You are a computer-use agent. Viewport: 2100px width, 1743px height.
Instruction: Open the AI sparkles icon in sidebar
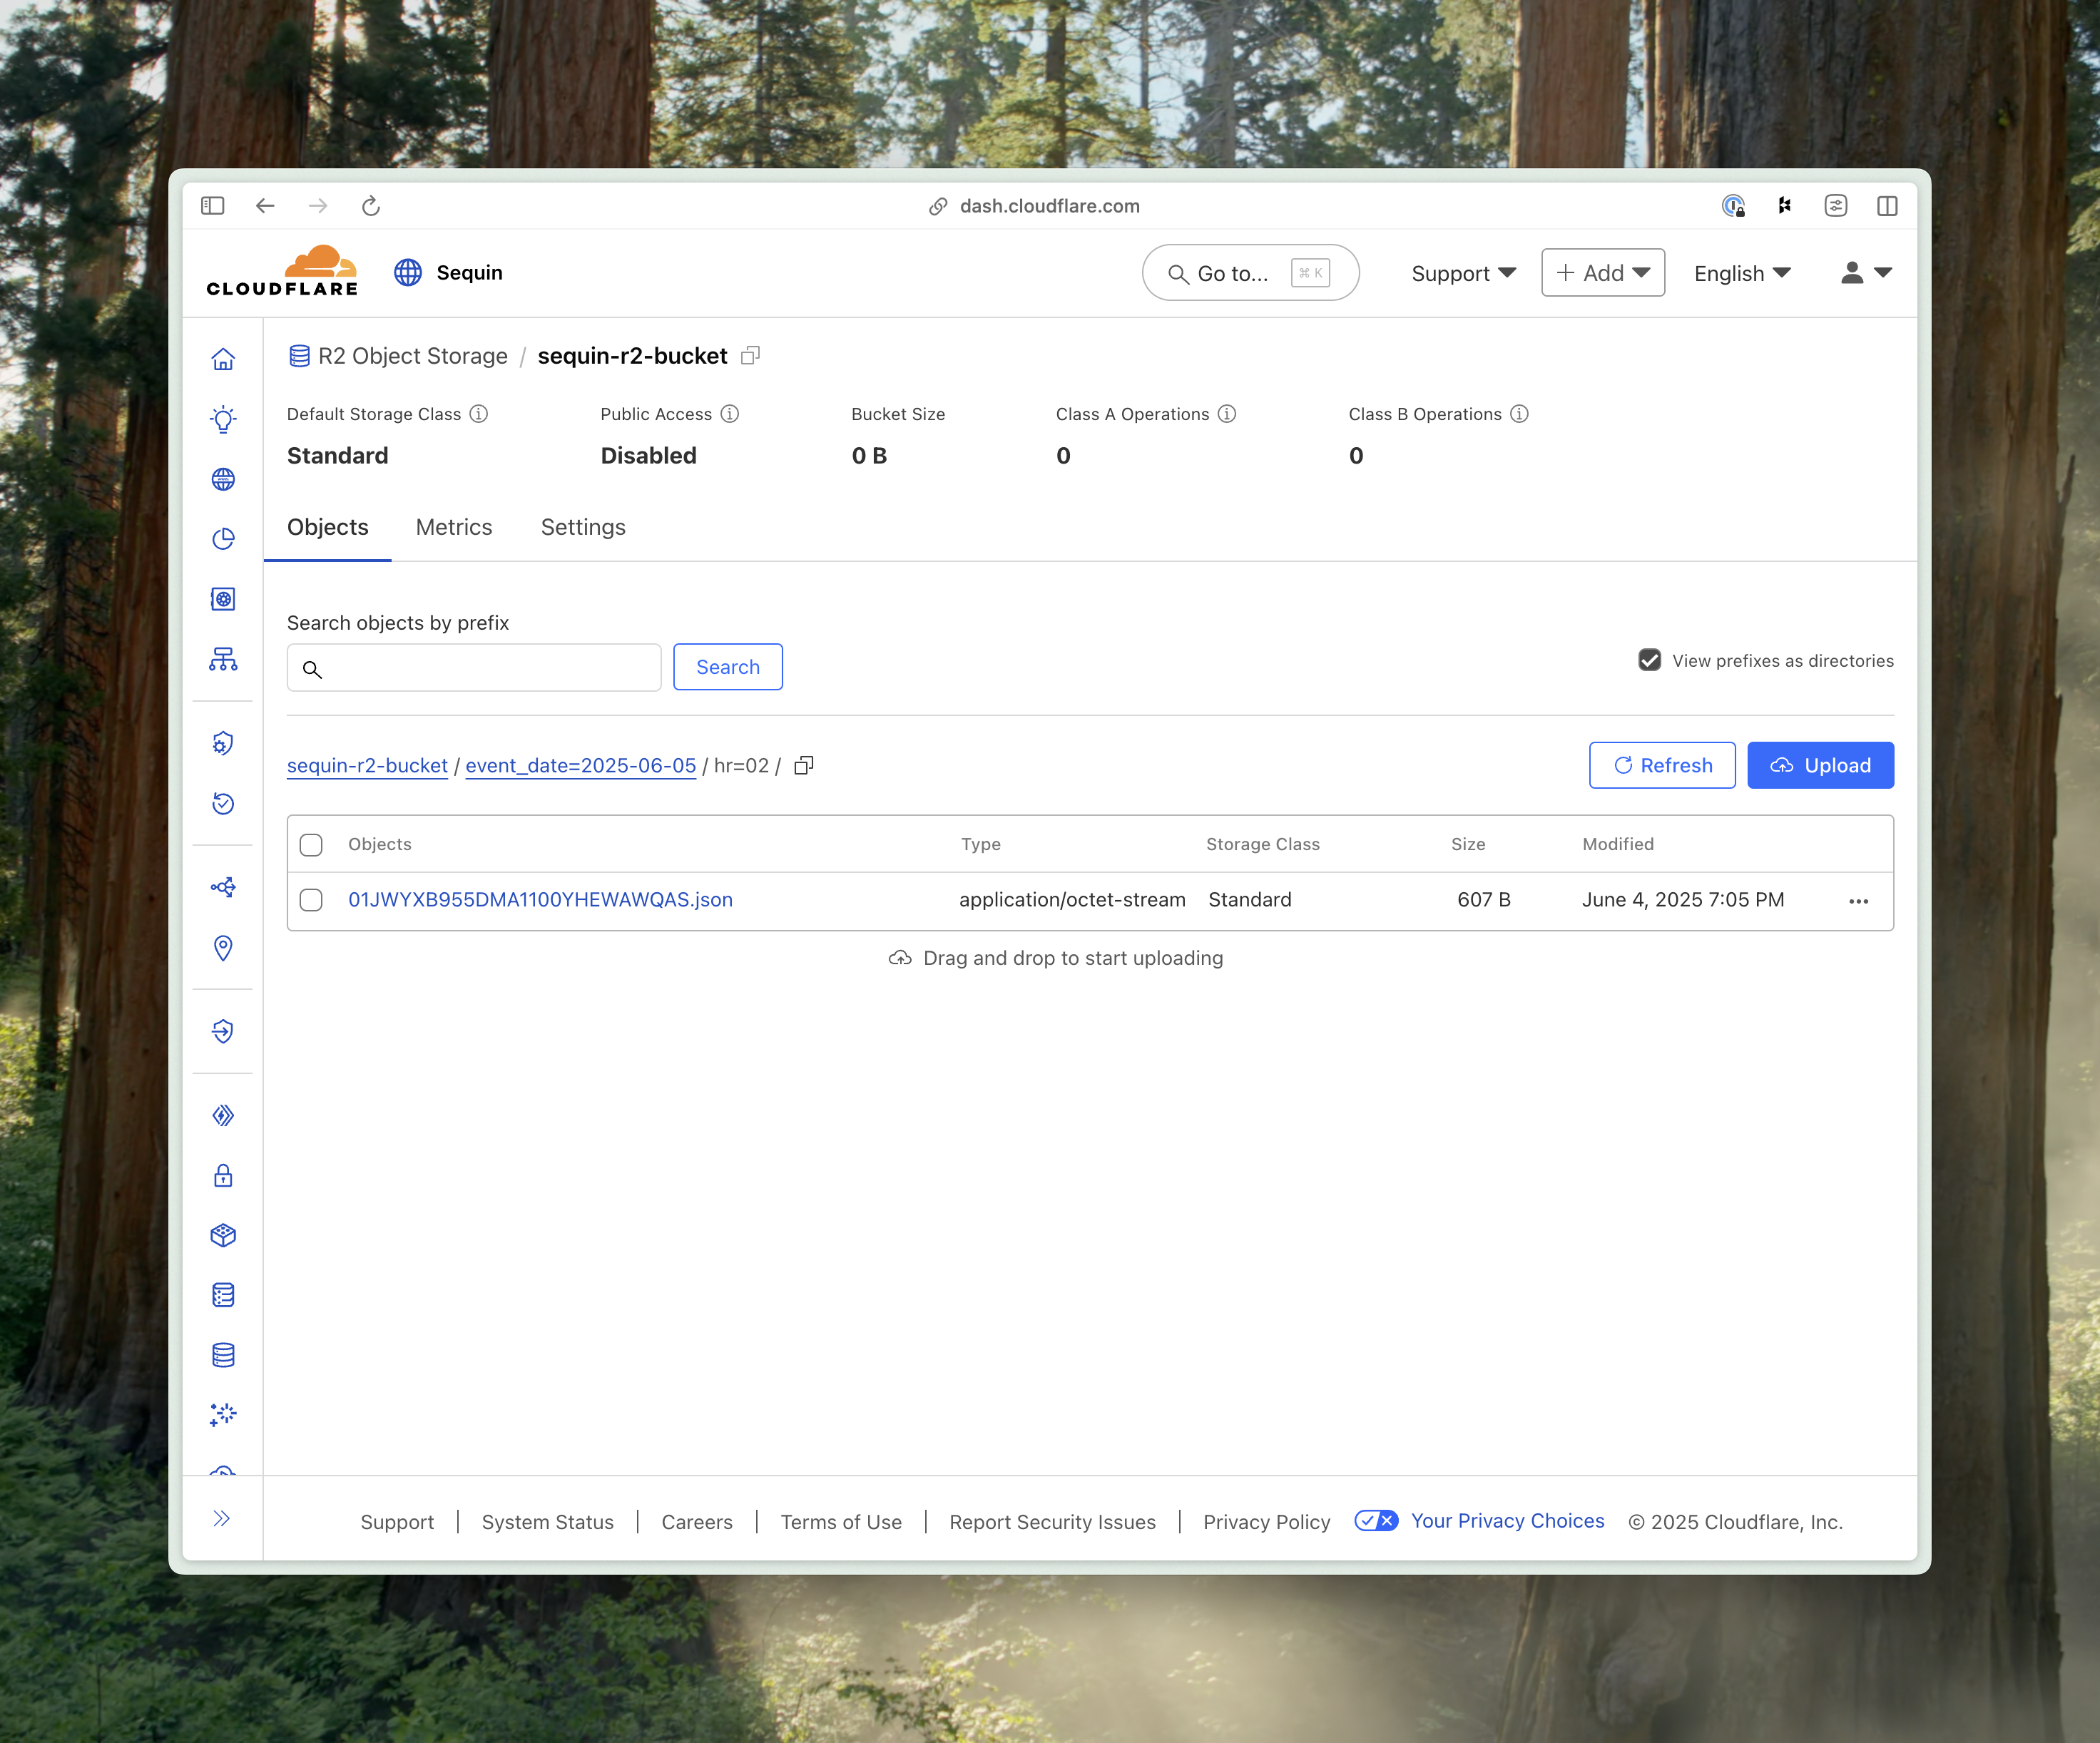(223, 1414)
